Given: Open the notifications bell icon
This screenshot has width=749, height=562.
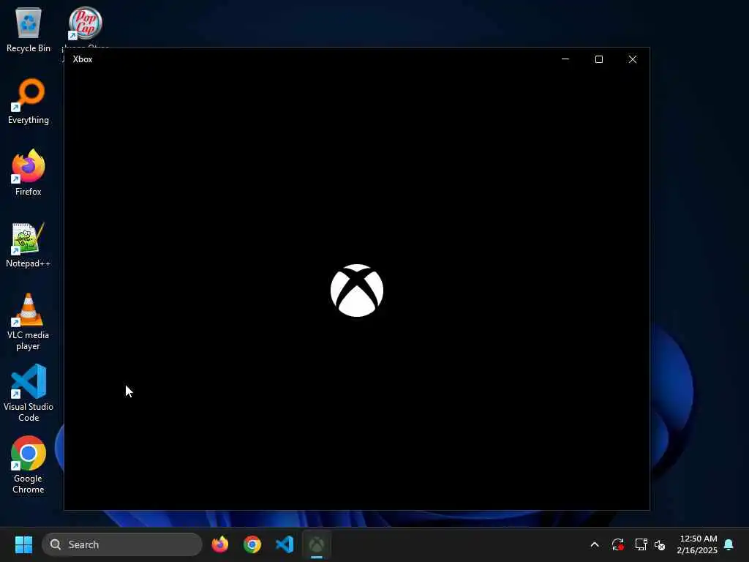Looking at the screenshot, I should point(729,544).
